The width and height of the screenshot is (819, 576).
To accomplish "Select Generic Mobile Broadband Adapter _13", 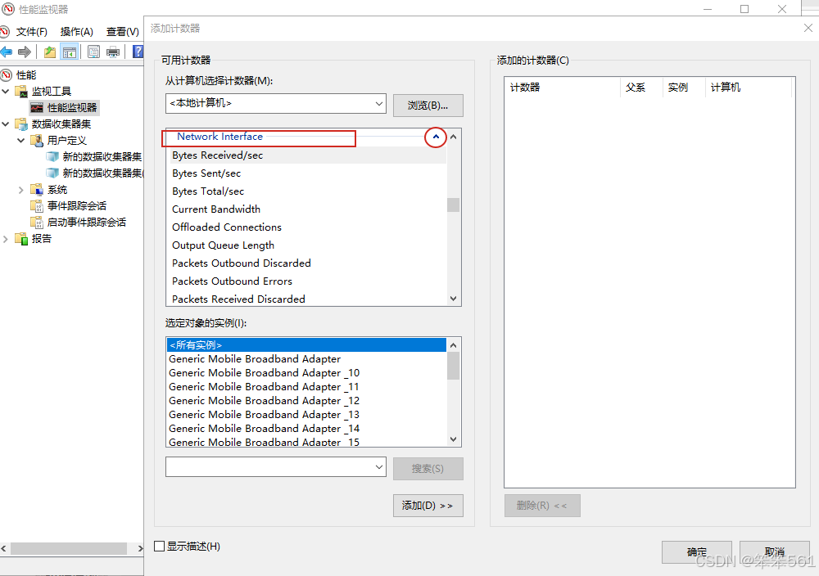I will (x=306, y=415).
